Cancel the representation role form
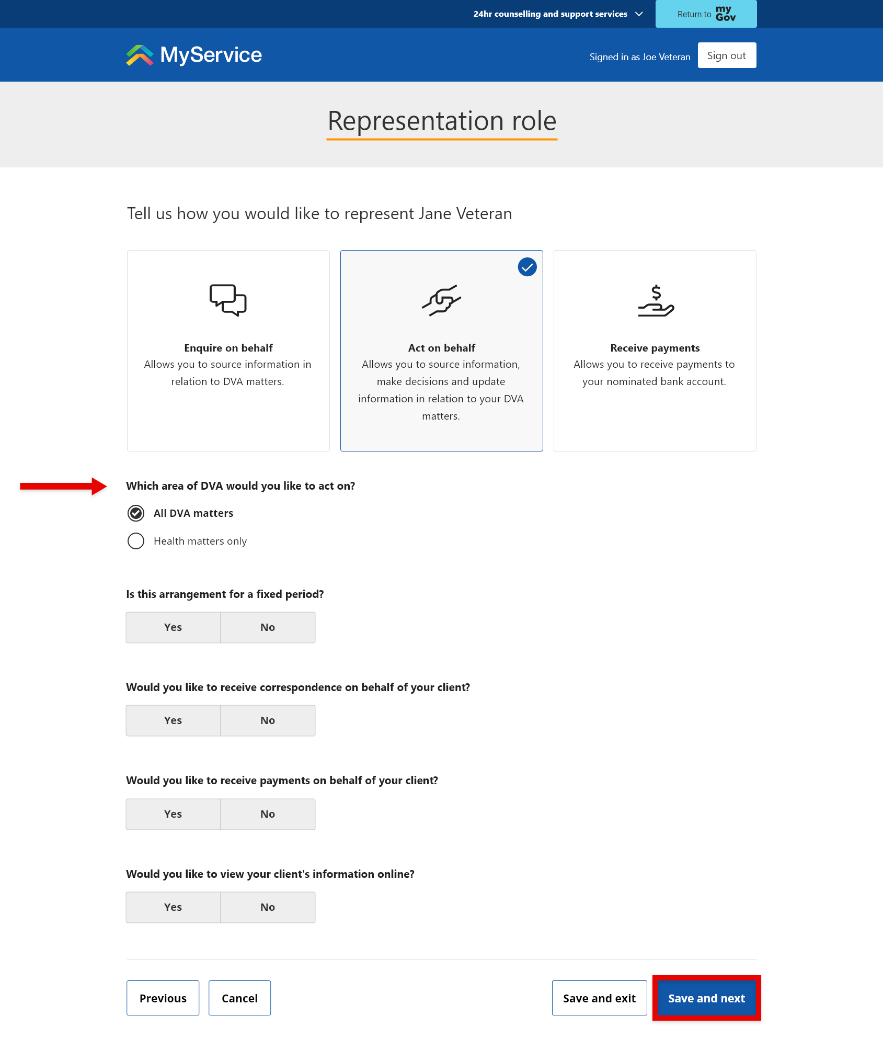 point(239,998)
